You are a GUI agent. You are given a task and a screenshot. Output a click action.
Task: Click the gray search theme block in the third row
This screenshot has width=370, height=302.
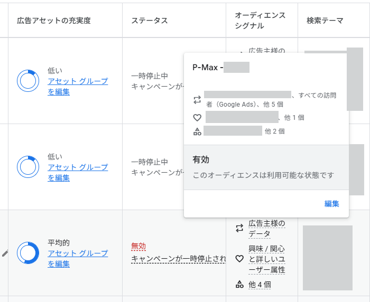click(328, 258)
